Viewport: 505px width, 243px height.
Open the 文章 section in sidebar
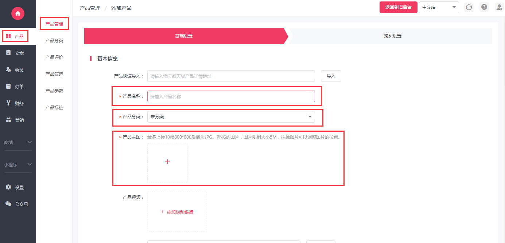[x=15, y=53]
